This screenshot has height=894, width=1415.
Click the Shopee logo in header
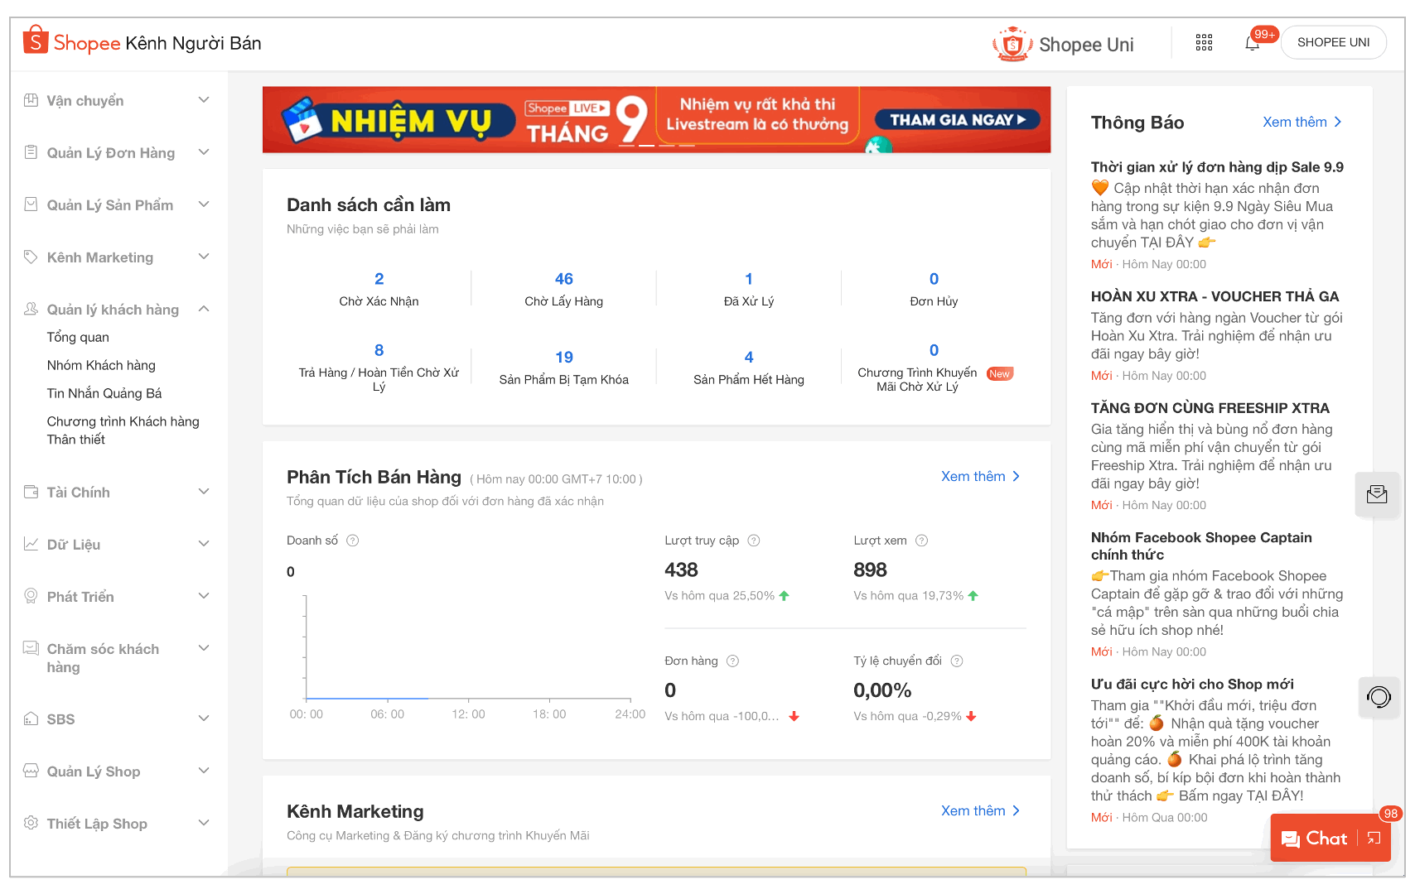coord(72,42)
